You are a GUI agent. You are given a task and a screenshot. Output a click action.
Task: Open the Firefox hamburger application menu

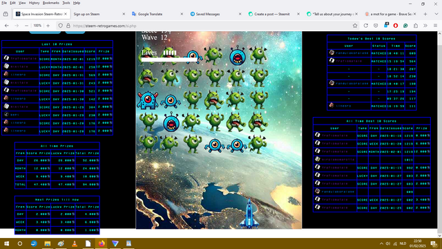point(435,26)
